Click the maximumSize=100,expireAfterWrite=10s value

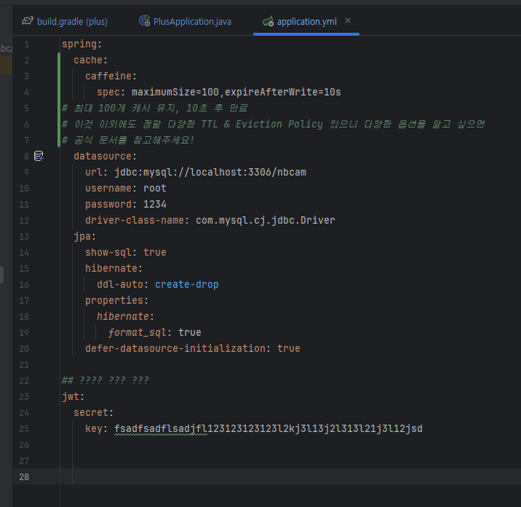tap(236, 92)
